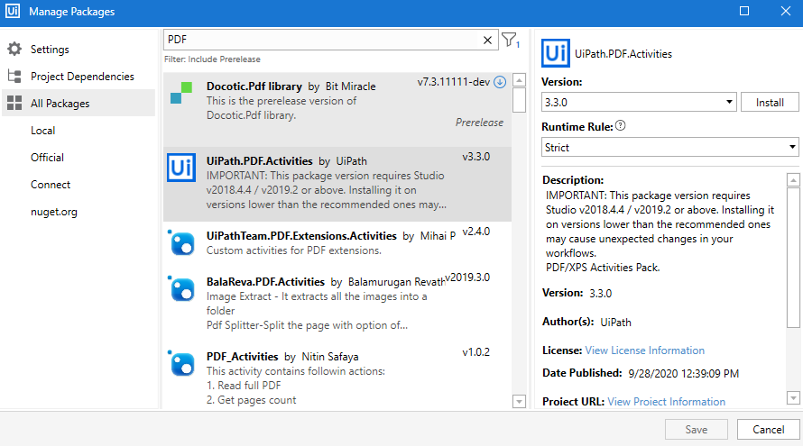Click the UiPath logo in title bar
The height and width of the screenshot is (446, 803).
(x=13, y=11)
